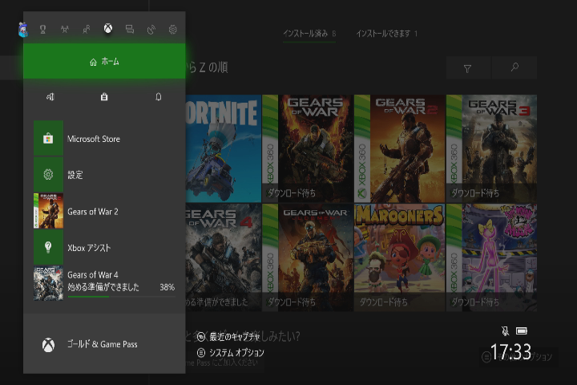Open the audio mixer speaker icon
Image resolution: width=577 pixels, height=385 pixels.
point(50,97)
